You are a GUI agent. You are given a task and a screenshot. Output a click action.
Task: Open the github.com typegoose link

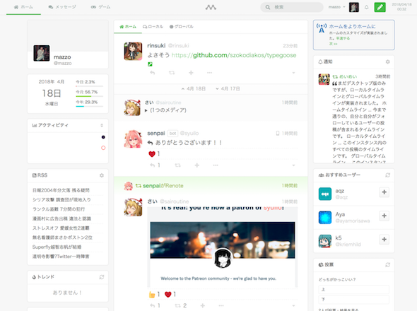click(x=234, y=55)
